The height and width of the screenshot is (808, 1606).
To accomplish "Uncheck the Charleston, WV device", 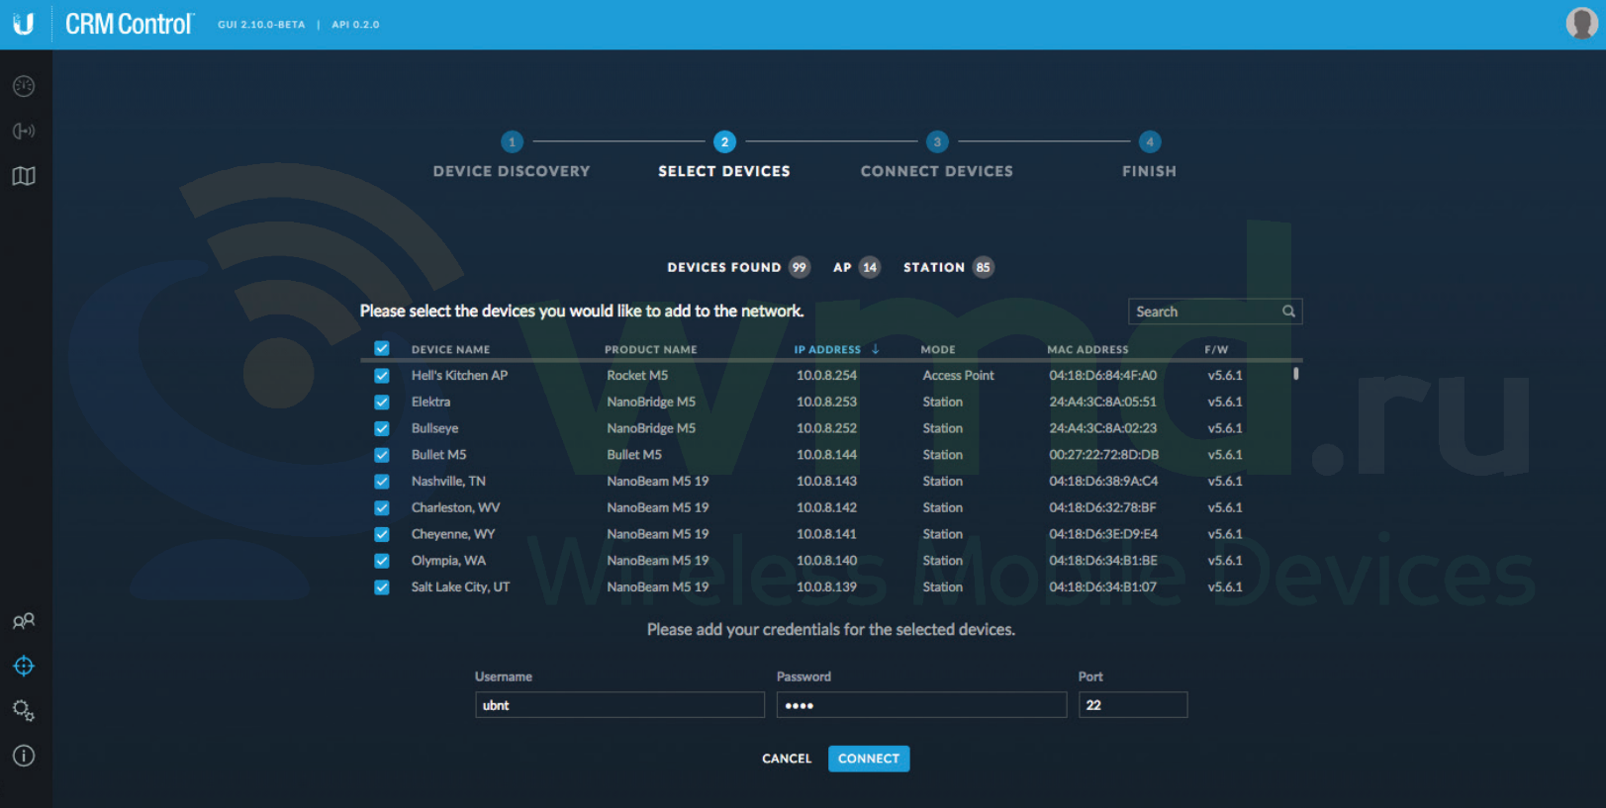I will pyautogui.click(x=382, y=508).
